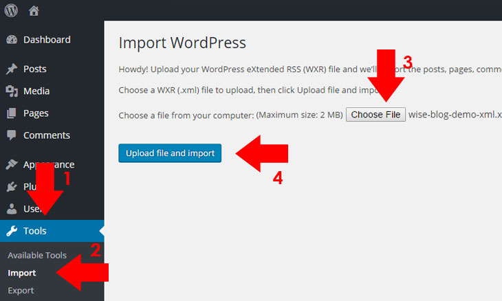Click the Import WordPress heading
The image size is (502, 301).
(x=182, y=43)
